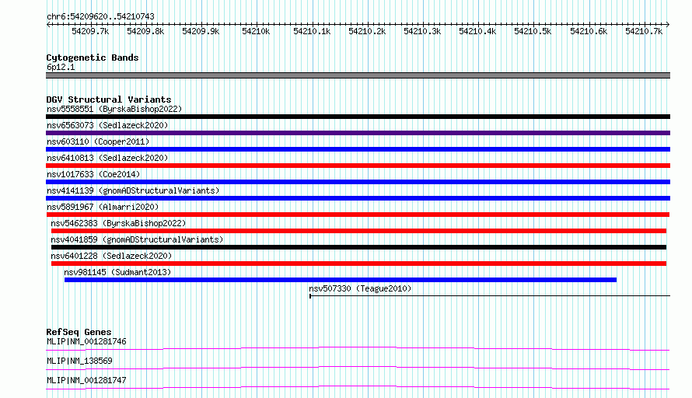692x398 pixels.
Task: Select the black nsv4041859 variant bar
Action: [x=358, y=247]
